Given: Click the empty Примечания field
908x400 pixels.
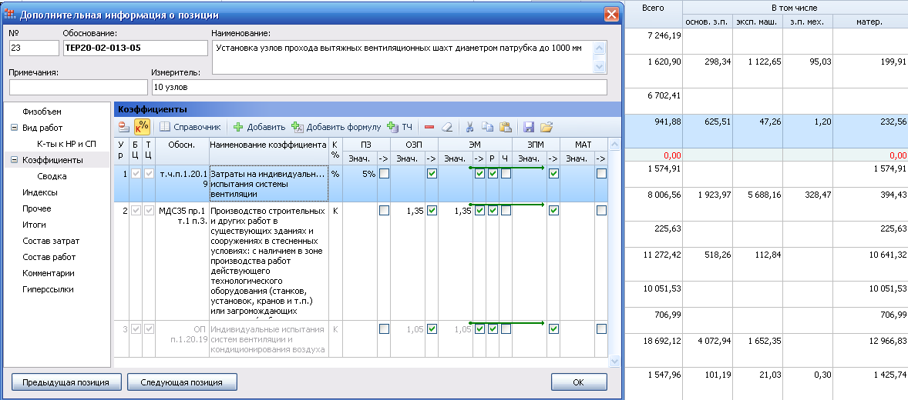Looking at the screenshot, I should (x=79, y=87).
